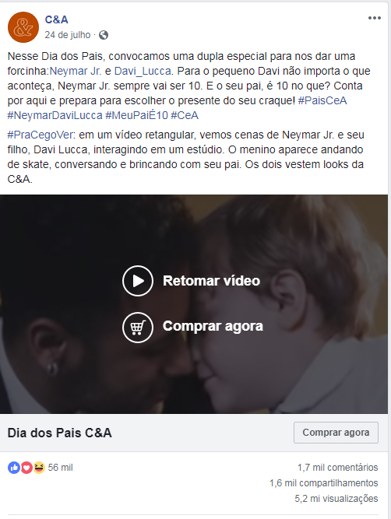Screen dimensions: 391x519
Task: Open the #MeuPaiÉ10 hashtag
Action: [x=136, y=115]
